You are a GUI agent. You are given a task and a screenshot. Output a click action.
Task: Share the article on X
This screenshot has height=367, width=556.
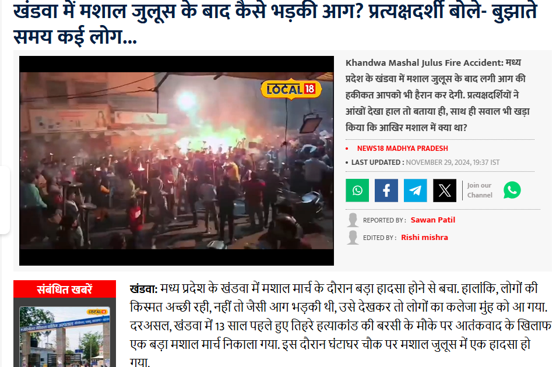(x=444, y=190)
